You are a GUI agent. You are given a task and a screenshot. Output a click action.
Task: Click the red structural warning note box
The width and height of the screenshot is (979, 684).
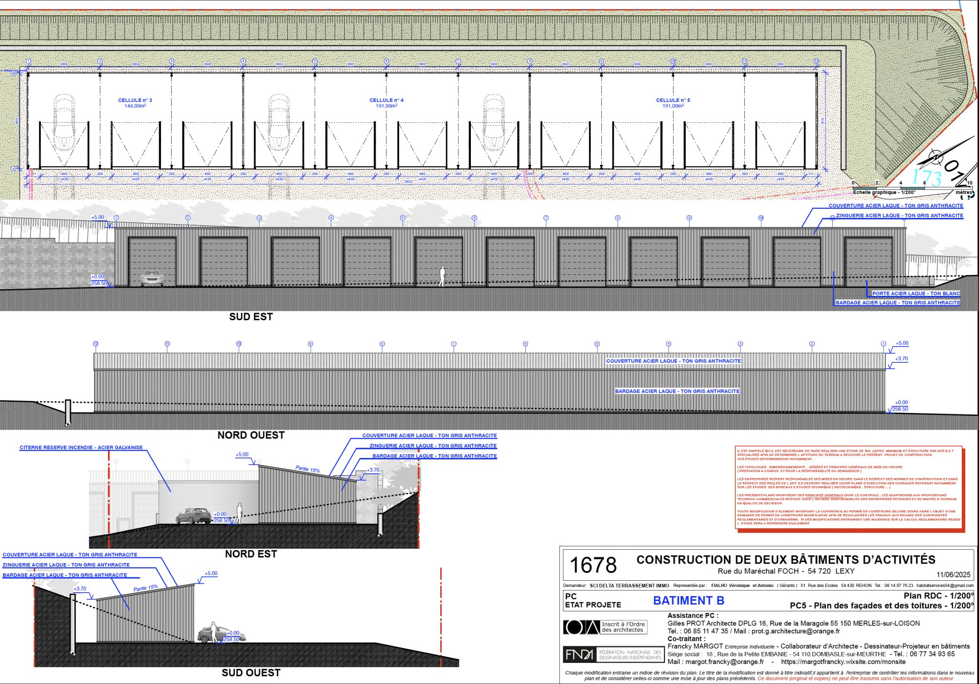pos(848,487)
